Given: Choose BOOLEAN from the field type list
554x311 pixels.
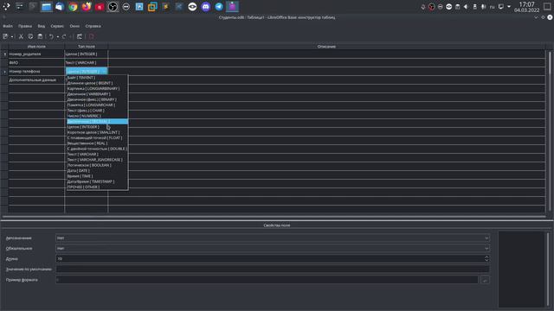Looking at the screenshot, I should pos(97,165).
